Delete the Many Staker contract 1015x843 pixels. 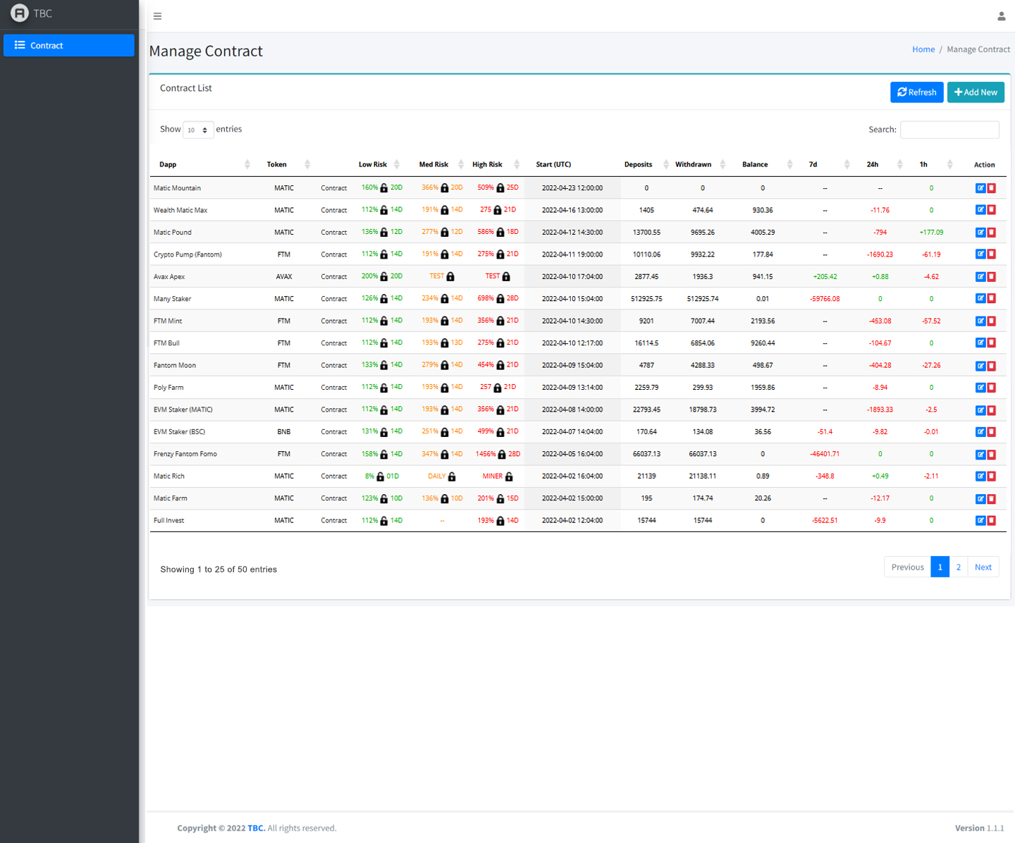(x=992, y=299)
